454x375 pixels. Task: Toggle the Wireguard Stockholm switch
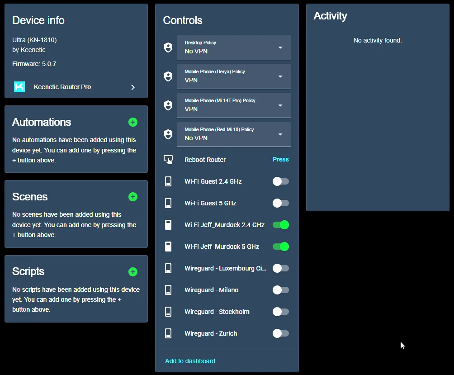point(280,312)
